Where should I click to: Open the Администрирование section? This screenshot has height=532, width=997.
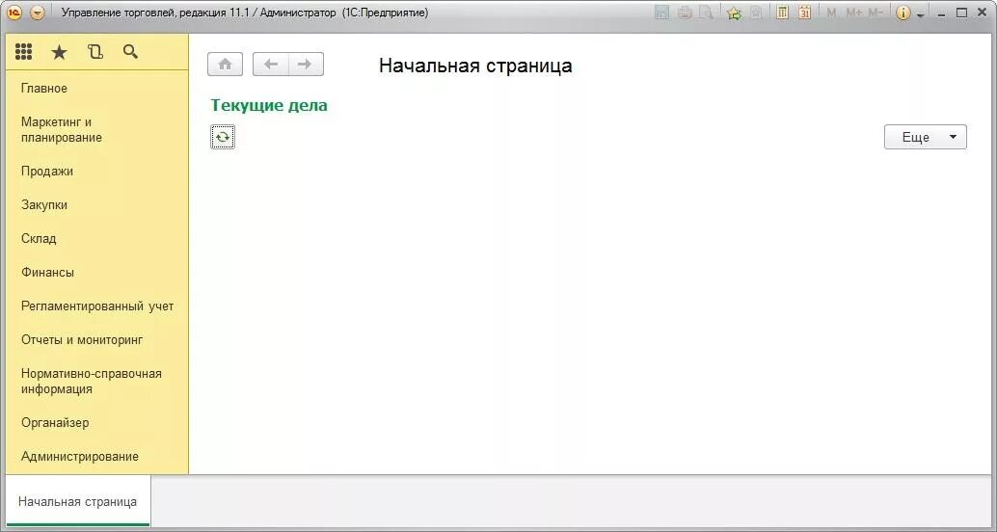point(79,457)
